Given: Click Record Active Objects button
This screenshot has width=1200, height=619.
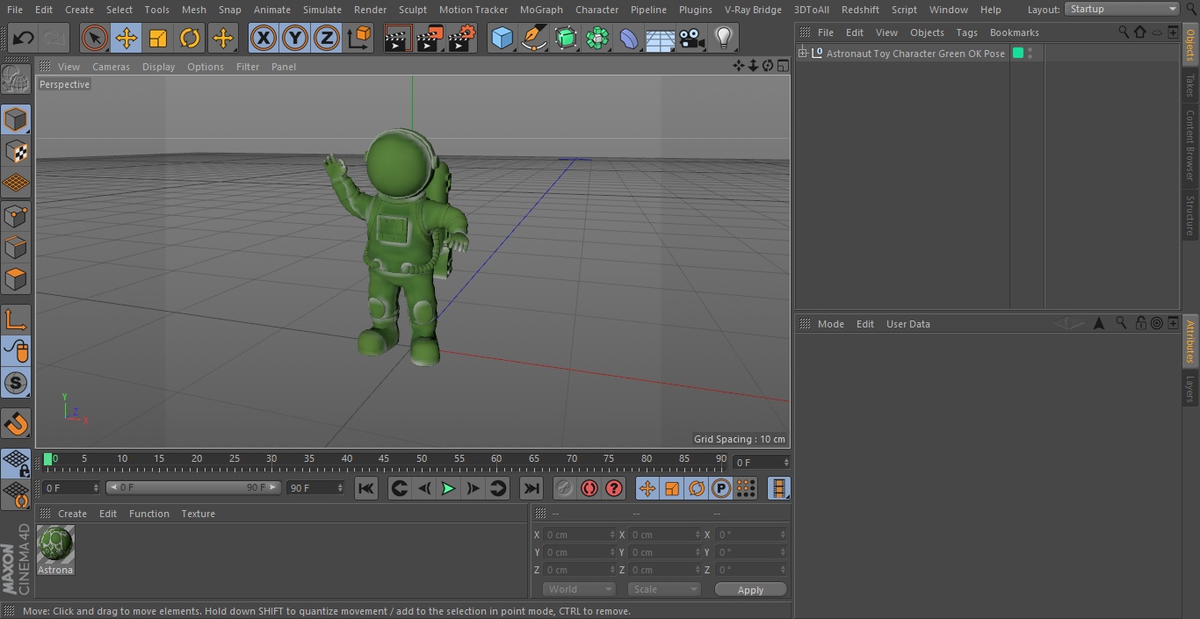Looking at the screenshot, I should (x=565, y=488).
